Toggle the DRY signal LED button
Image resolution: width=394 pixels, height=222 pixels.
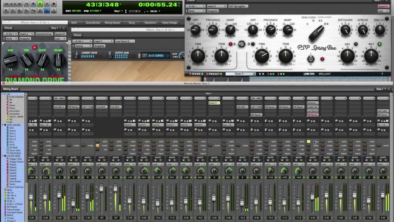coord(356,44)
